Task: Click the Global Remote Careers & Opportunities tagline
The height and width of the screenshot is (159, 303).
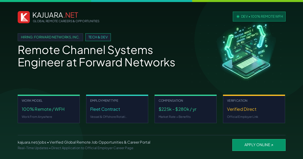Action: pos(66,21)
